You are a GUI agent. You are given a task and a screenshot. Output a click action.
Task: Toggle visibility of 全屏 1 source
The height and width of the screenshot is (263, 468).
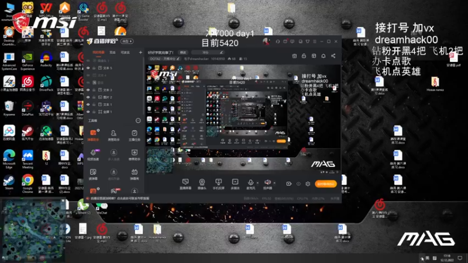click(88, 112)
